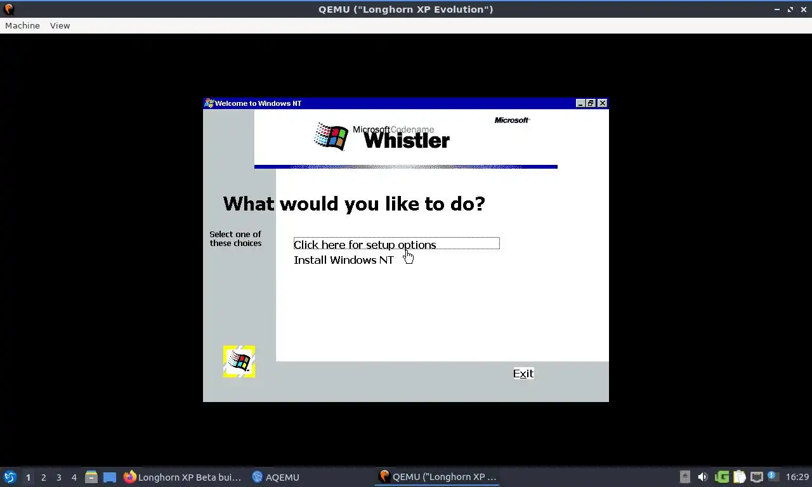Click the QEMU icon in title bar

[x=8, y=9]
